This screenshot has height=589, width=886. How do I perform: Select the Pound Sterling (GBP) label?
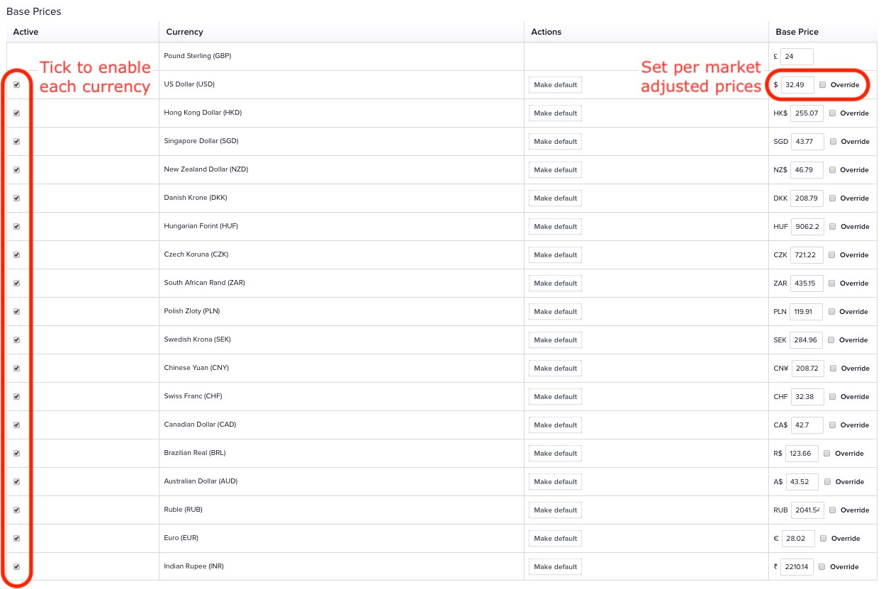(x=198, y=56)
